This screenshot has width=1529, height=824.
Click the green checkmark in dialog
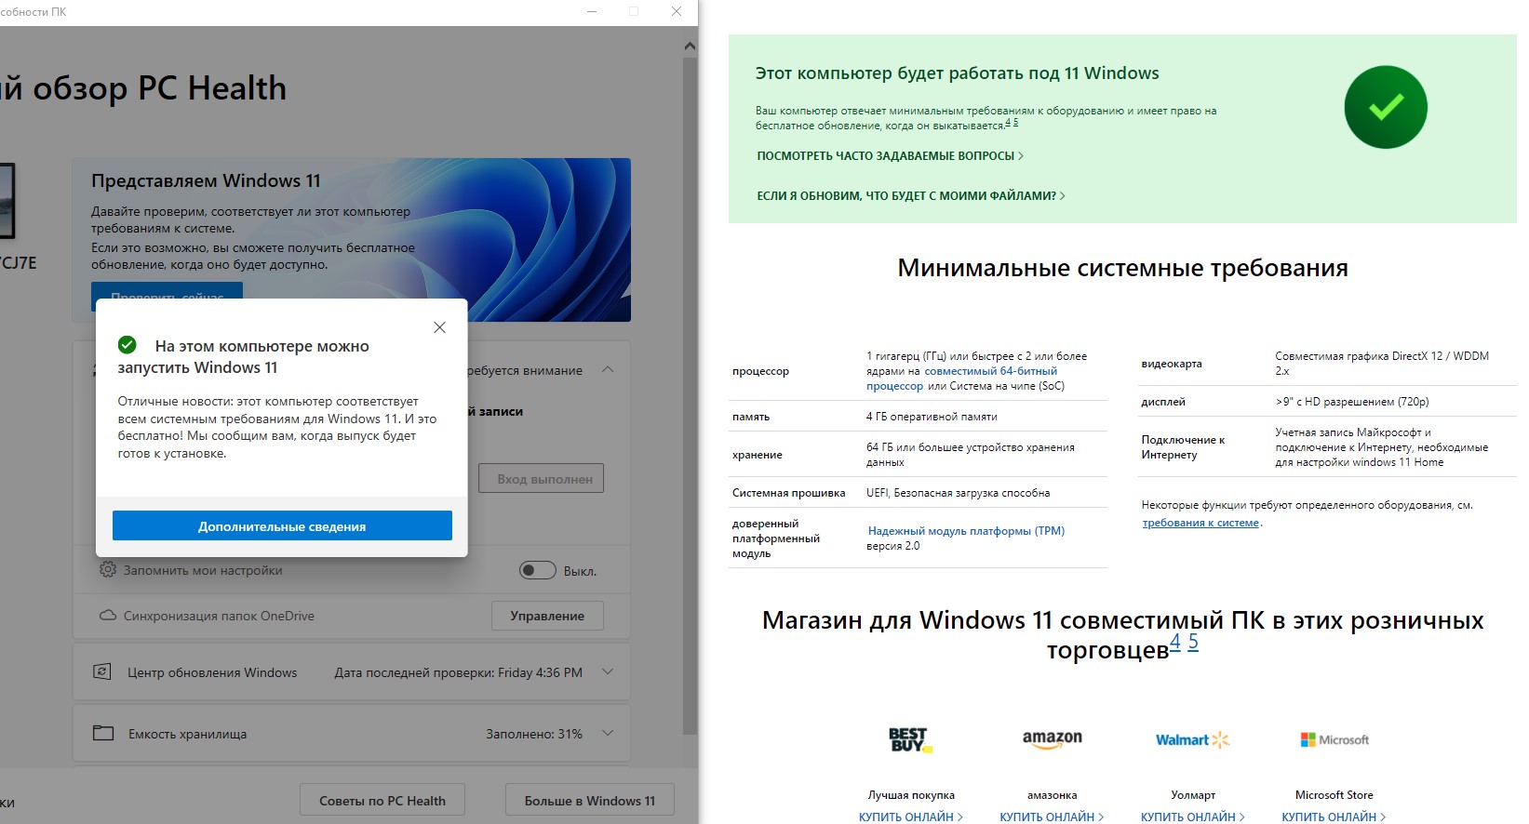tap(127, 345)
